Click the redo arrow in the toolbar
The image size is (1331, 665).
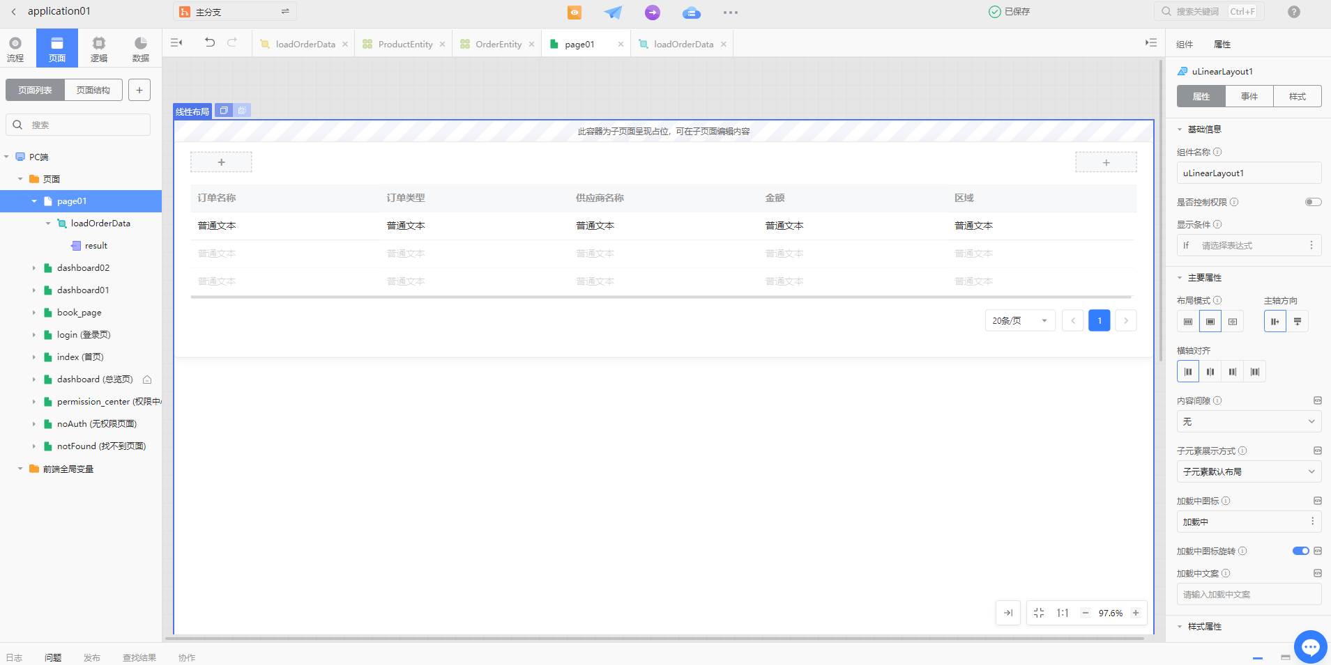[232, 42]
